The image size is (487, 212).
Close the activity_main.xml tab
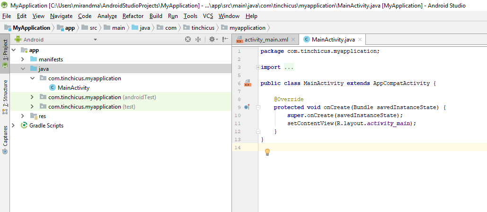click(x=293, y=40)
